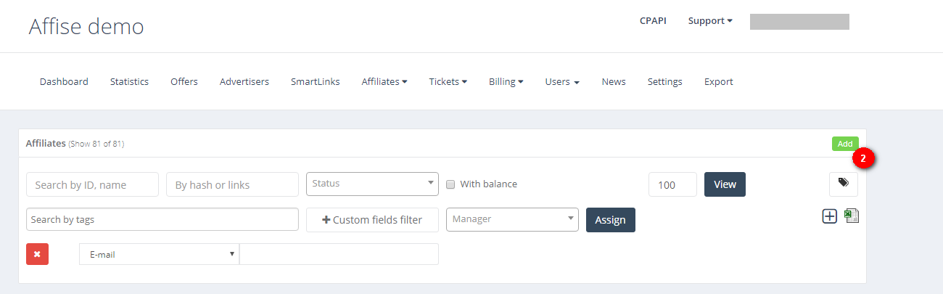Screen dimensions: 943x294
Task: Remove the E-mail filter with red X
Action: click(37, 254)
